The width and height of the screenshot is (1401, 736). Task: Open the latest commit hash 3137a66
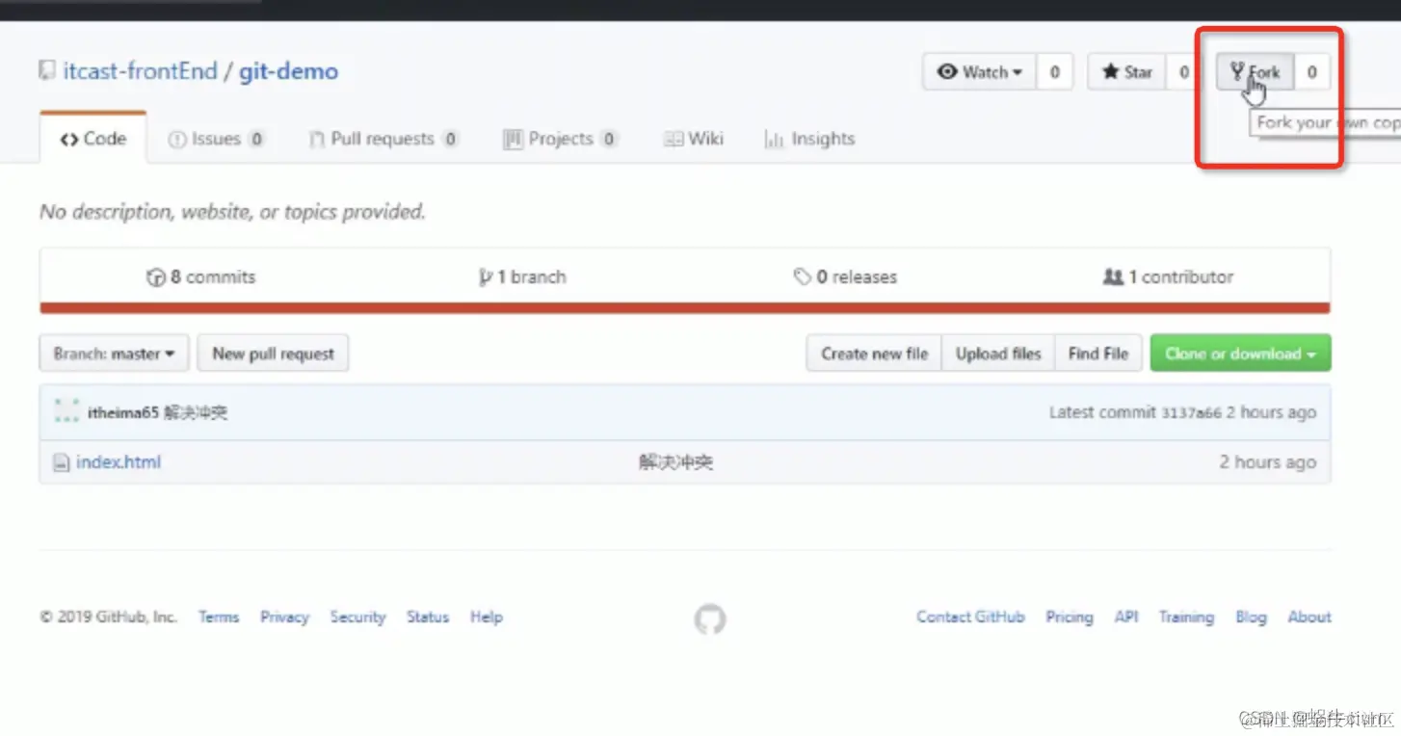[1191, 413]
